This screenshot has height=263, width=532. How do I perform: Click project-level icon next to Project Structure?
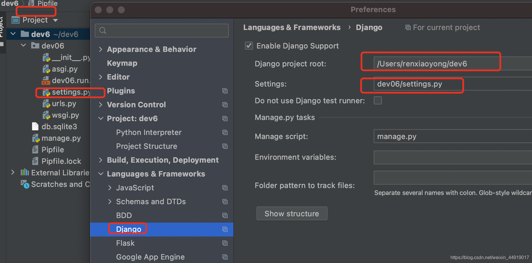click(x=225, y=146)
